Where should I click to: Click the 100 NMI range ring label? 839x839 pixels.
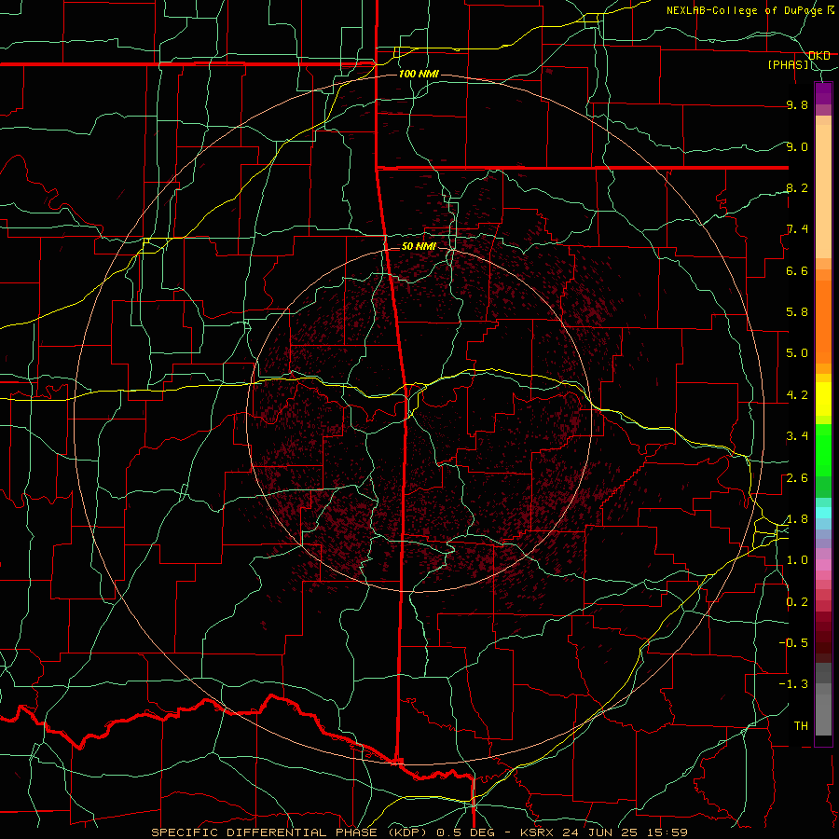pos(419,74)
